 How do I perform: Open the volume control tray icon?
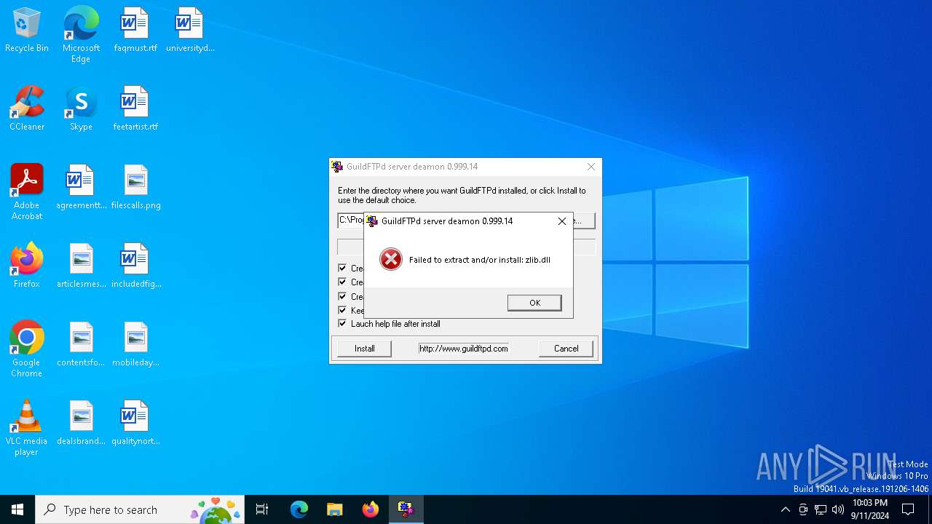(x=838, y=509)
